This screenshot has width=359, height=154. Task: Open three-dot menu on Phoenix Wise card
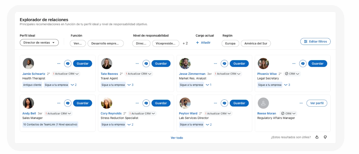pos(294,64)
